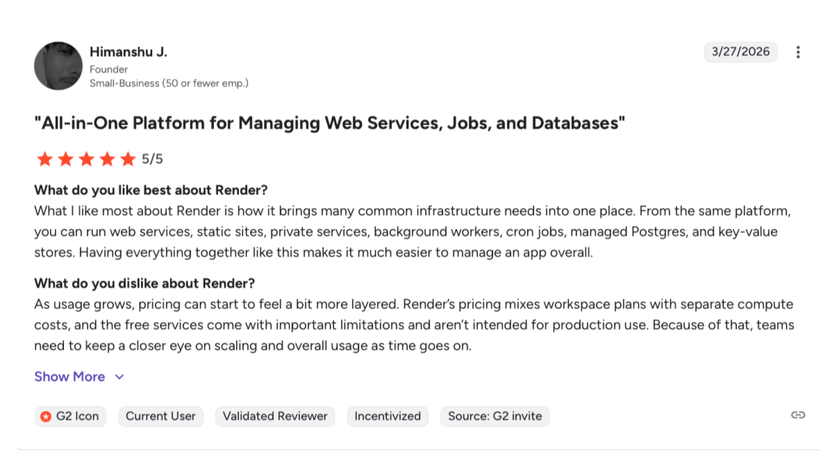The image size is (839, 451).
Task: Click the Incentivized tag
Action: (388, 416)
